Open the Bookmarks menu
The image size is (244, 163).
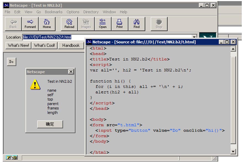pos(54,12)
